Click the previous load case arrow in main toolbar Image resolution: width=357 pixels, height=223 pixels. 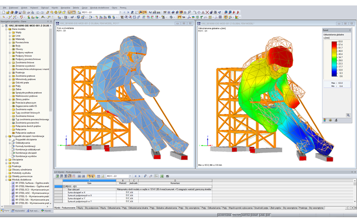click(x=124, y=12)
